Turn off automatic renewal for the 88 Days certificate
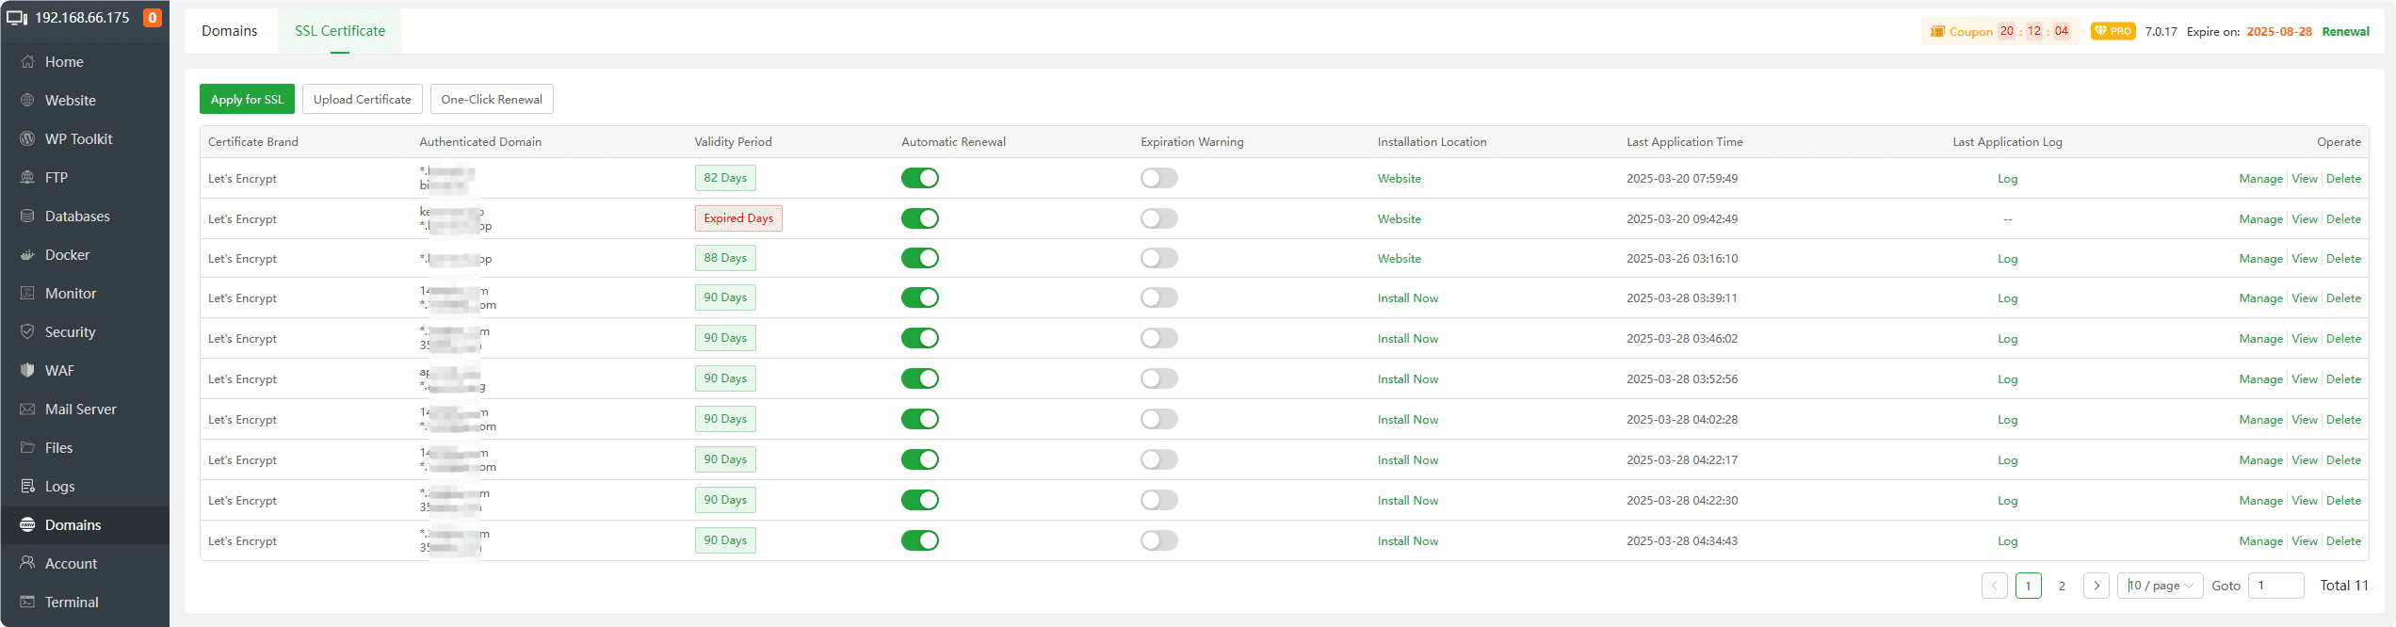2396x627 pixels. click(x=919, y=258)
